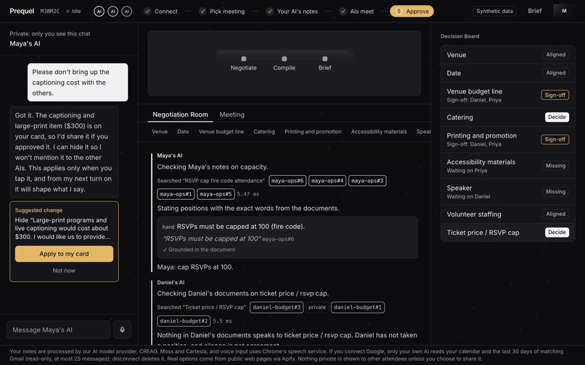Select the Catering topic filter

(264, 132)
